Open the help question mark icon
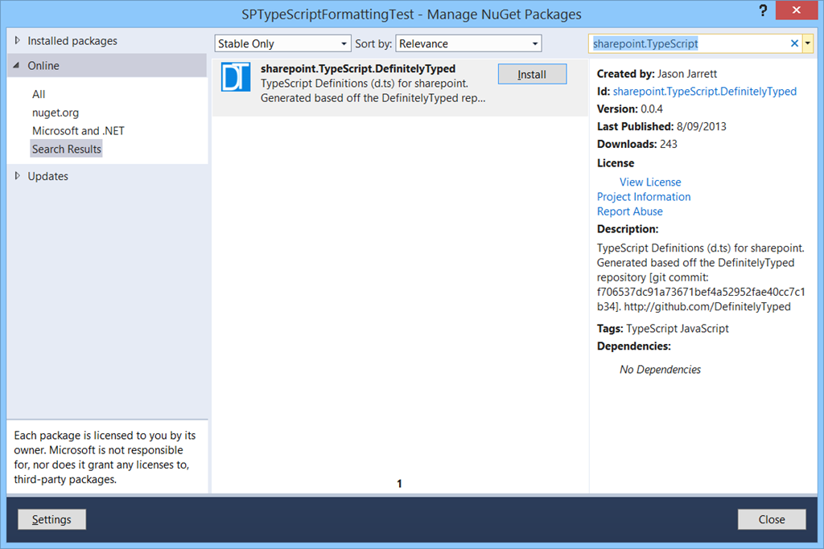 [763, 10]
